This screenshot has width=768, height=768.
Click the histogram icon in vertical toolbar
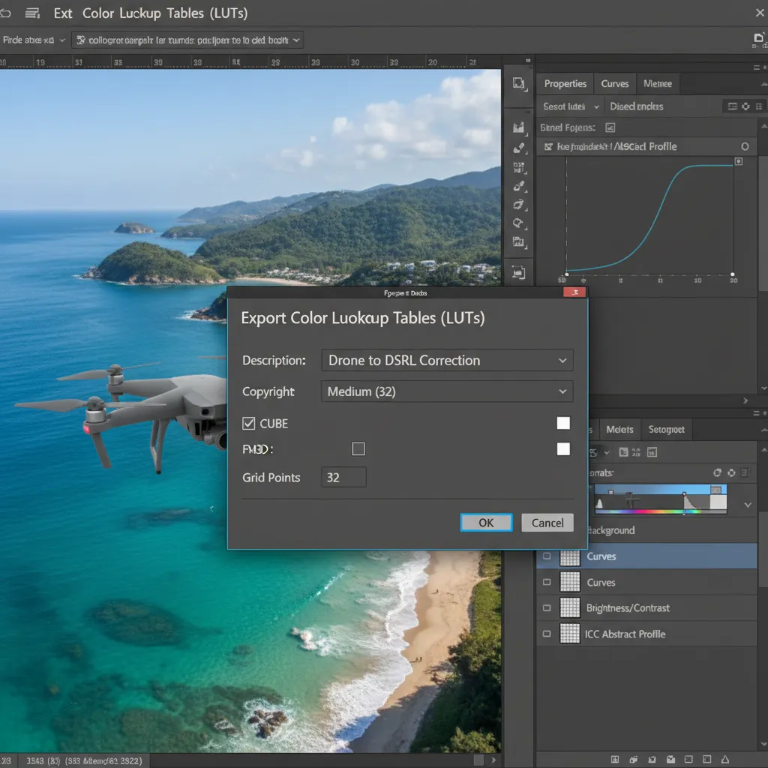click(x=518, y=127)
